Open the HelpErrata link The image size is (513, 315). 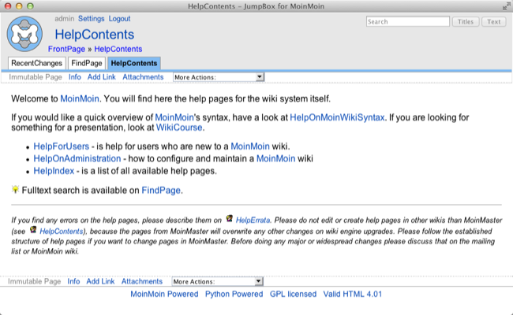253,220
